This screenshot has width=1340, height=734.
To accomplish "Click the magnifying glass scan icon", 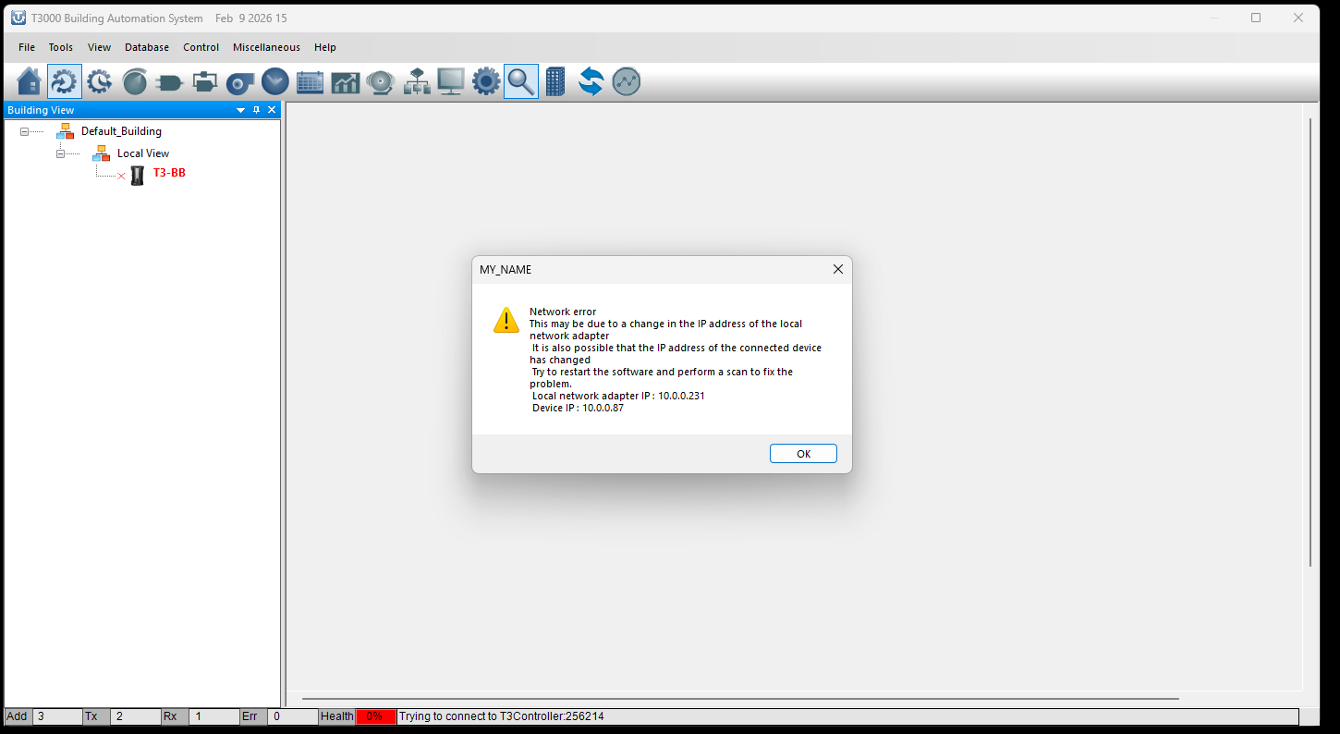I will 520,82.
